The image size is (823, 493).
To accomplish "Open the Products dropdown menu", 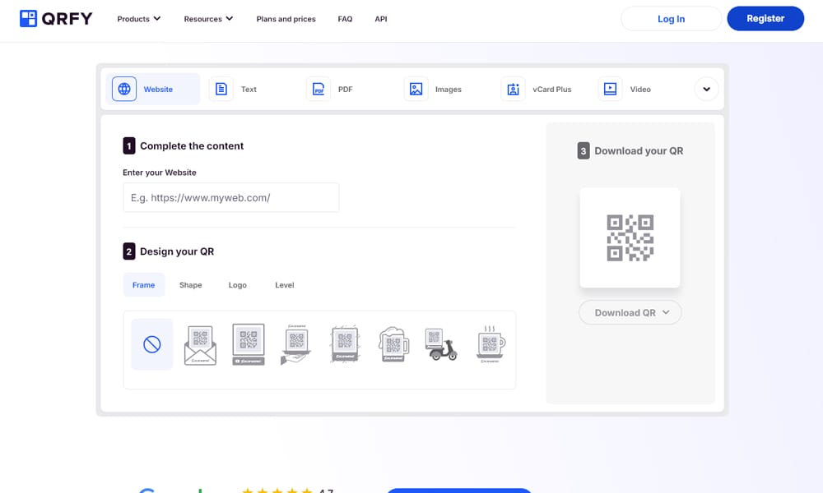I will coord(139,19).
